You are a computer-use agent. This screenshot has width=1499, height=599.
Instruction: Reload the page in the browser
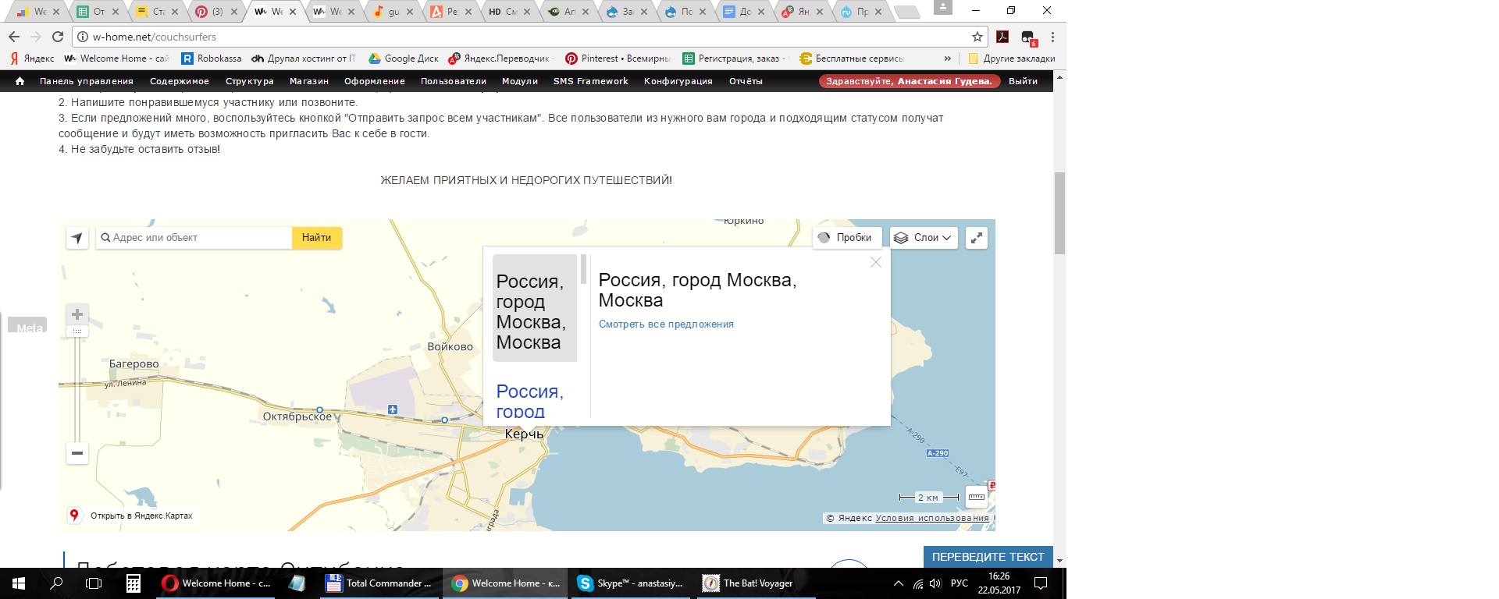pos(58,37)
